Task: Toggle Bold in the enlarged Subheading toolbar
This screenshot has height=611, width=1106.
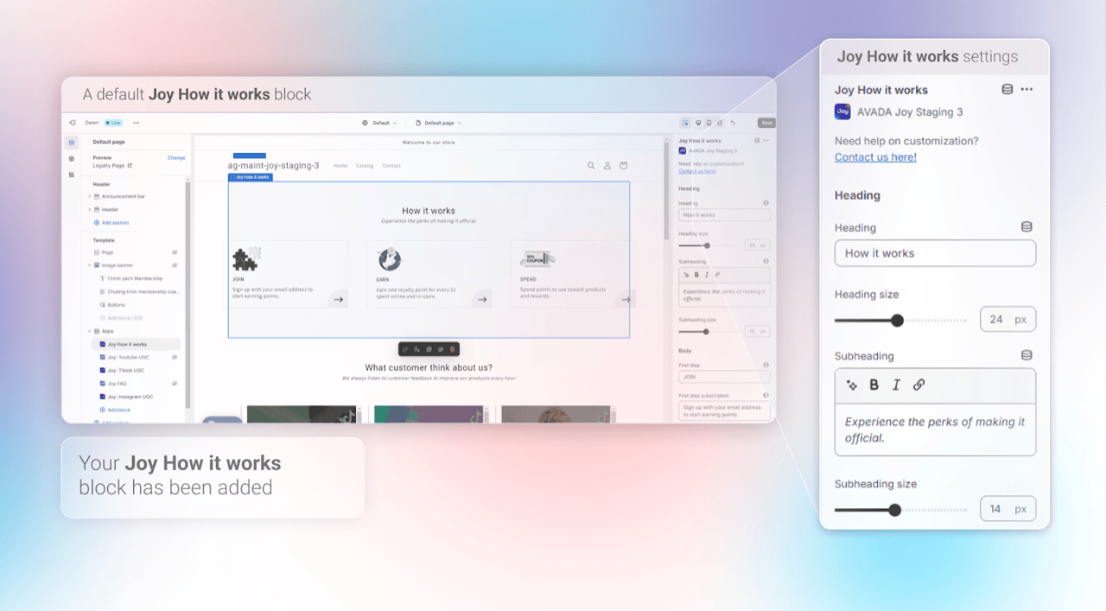Action: tap(874, 385)
